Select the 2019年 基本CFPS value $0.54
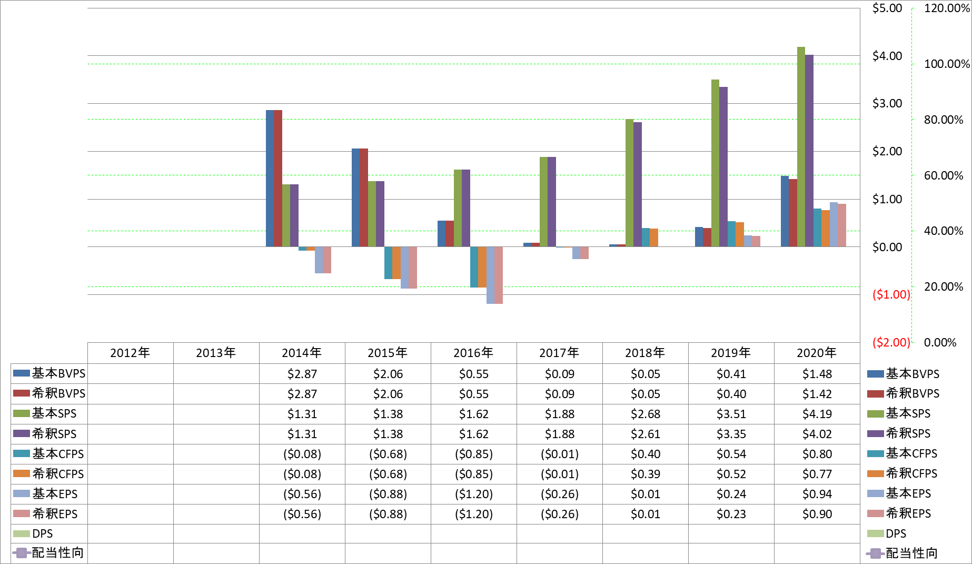 (731, 454)
